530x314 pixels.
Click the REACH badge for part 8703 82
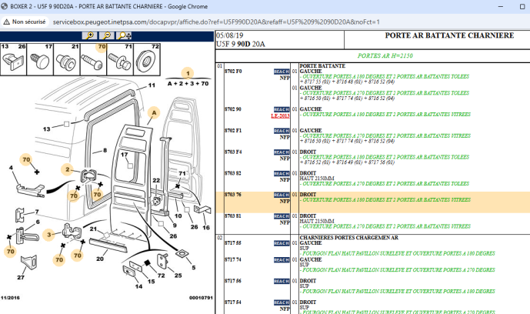click(282, 174)
